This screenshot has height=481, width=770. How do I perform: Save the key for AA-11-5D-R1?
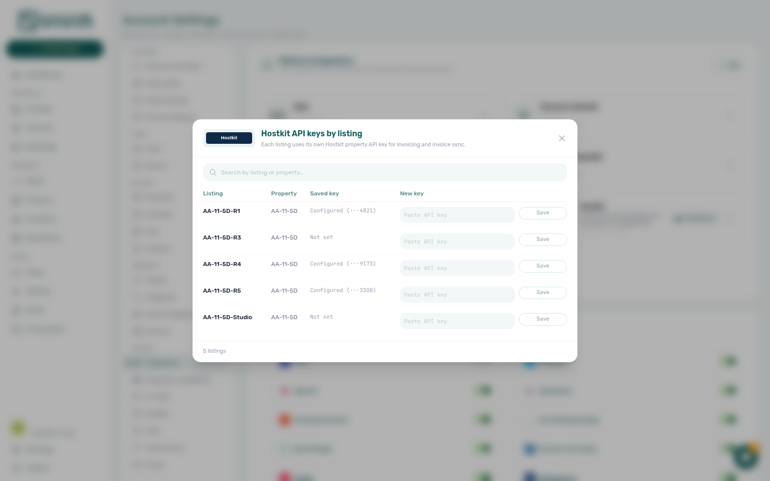click(x=542, y=213)
